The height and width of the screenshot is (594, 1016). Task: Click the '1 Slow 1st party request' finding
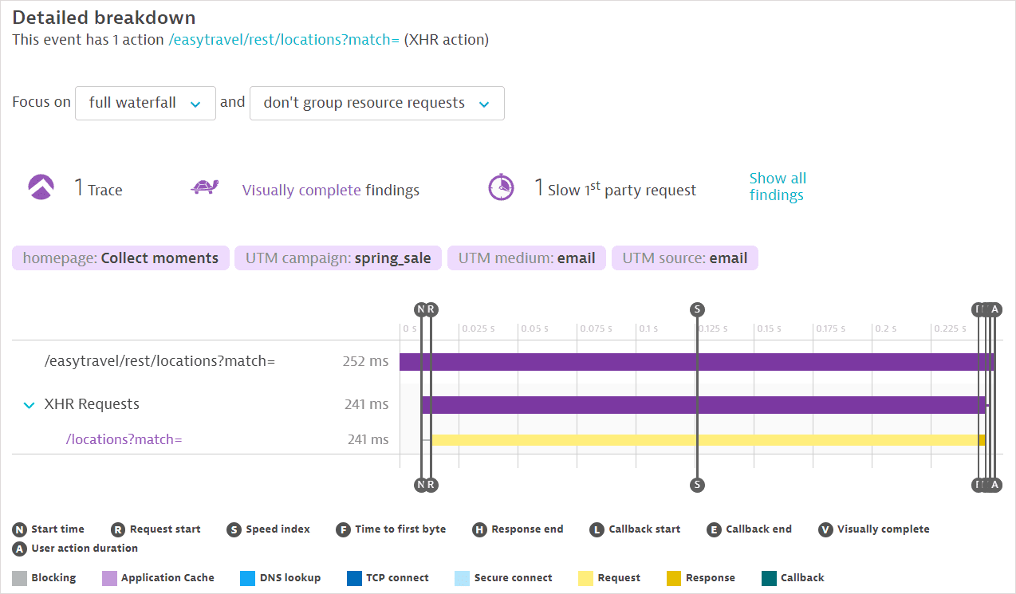[x=615, y=188]
